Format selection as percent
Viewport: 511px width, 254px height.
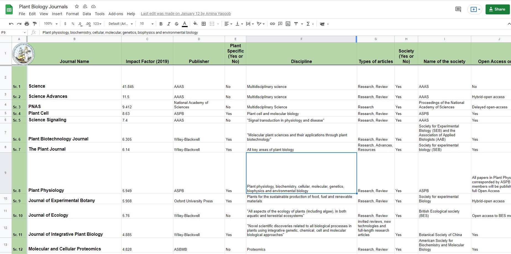(73, 24)
